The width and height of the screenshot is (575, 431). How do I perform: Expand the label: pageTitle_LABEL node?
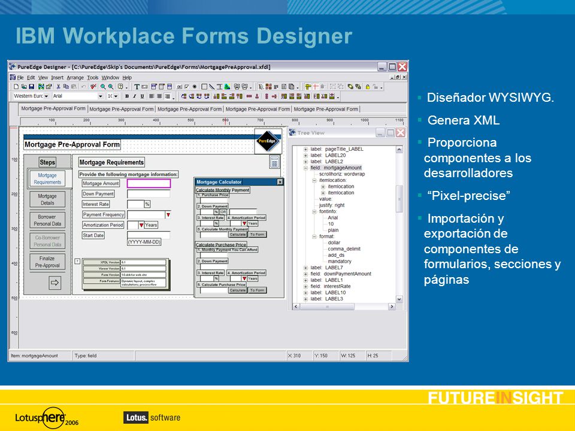tap(305, 149)
